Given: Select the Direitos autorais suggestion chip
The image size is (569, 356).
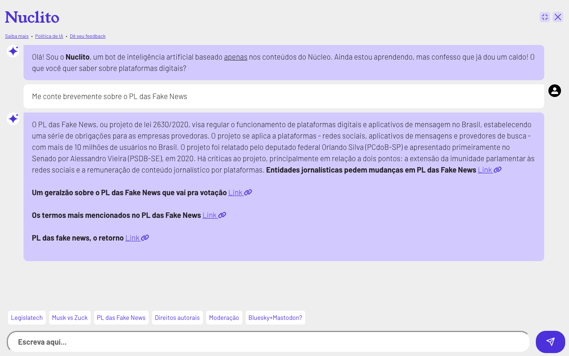Looking at the screenshot, I should click(x=177, y=318).
